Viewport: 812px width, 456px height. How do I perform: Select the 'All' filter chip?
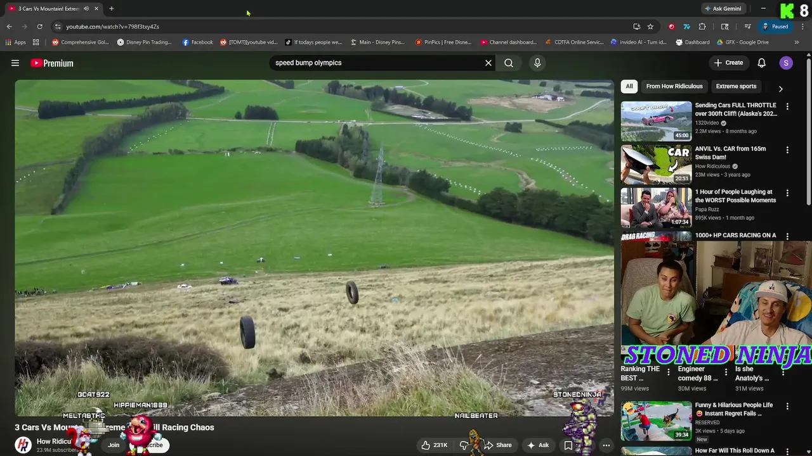(629, 86)
